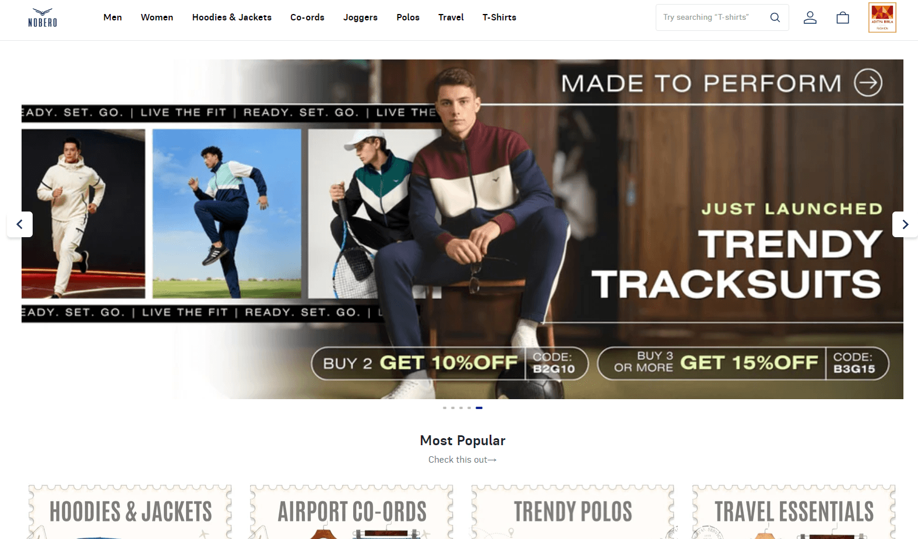Go to T-Shirts category
Viewport: 918px width, 539px height.
[x=499, y=17]
